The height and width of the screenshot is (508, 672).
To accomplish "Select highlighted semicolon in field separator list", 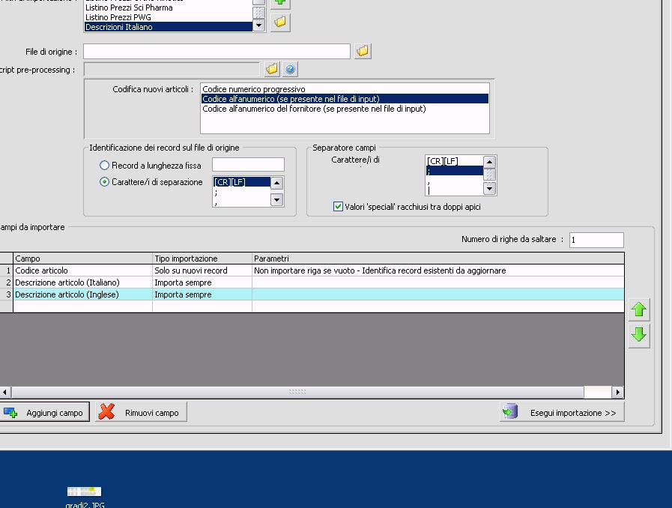I will click(454, 171).
